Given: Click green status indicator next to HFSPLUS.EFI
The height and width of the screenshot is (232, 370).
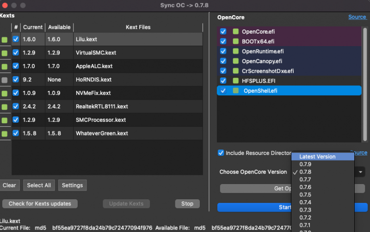Looking at the screenshot, I should pyautogui.click(x=235, y=81).
